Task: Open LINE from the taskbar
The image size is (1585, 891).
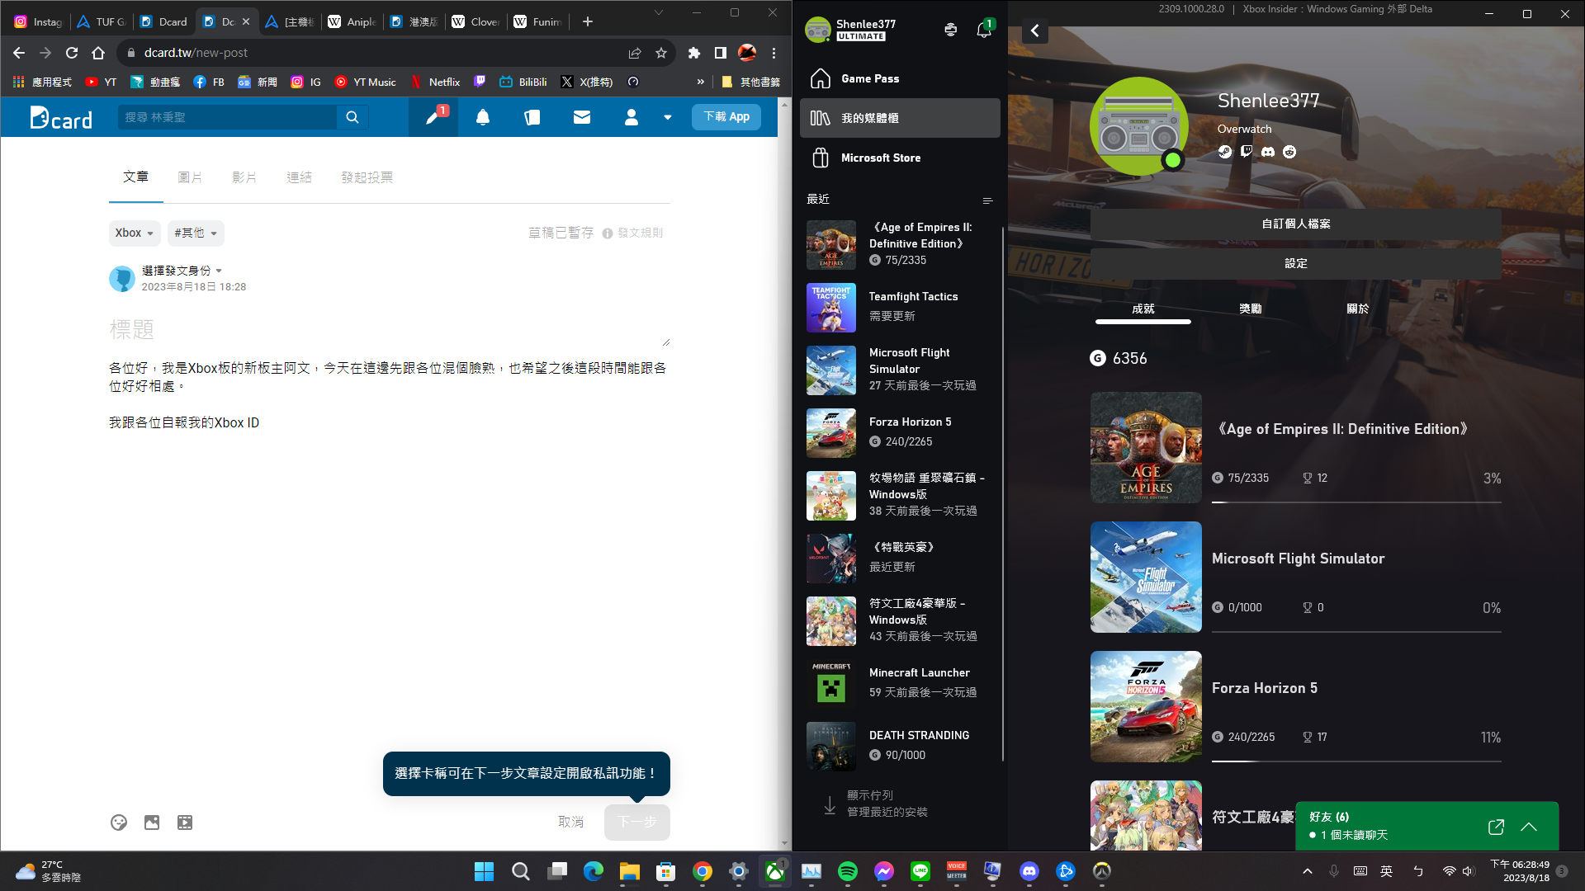Action: coord(920,871)
